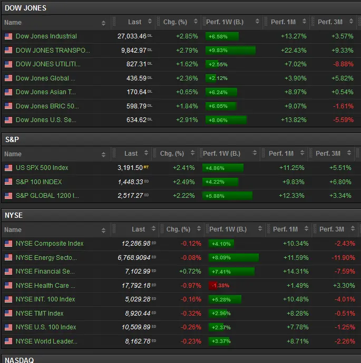This screenshot has width=361, height=363.
Task: Open DOW JONES UTILITI... index
Action: coord(48,64)
